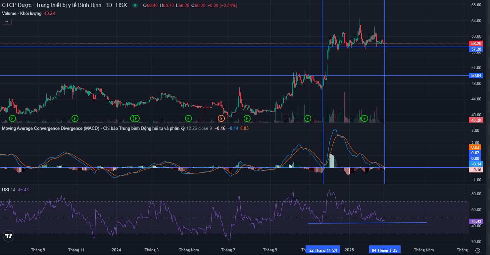The height and width of the screenshot is (255, 490).
Task: Click the Tháng 7 label on the time axis
Action: (x=228, y=250)
